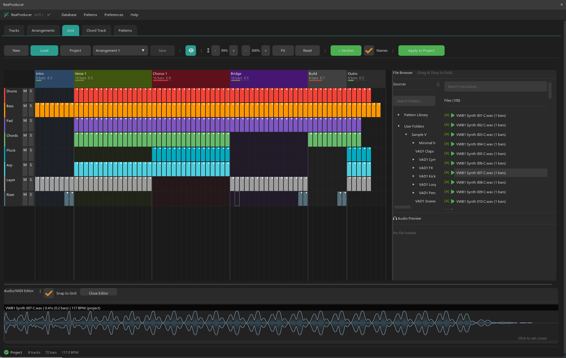Image resolution: width=566 pixels, height=358 pixels.
Task: Click the vertical zoom arrows icon
Action: point(208,50)
